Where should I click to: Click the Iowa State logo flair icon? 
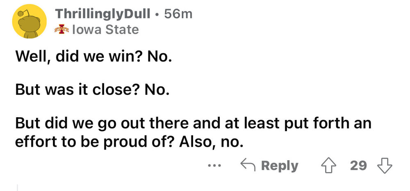click(62, 30)
